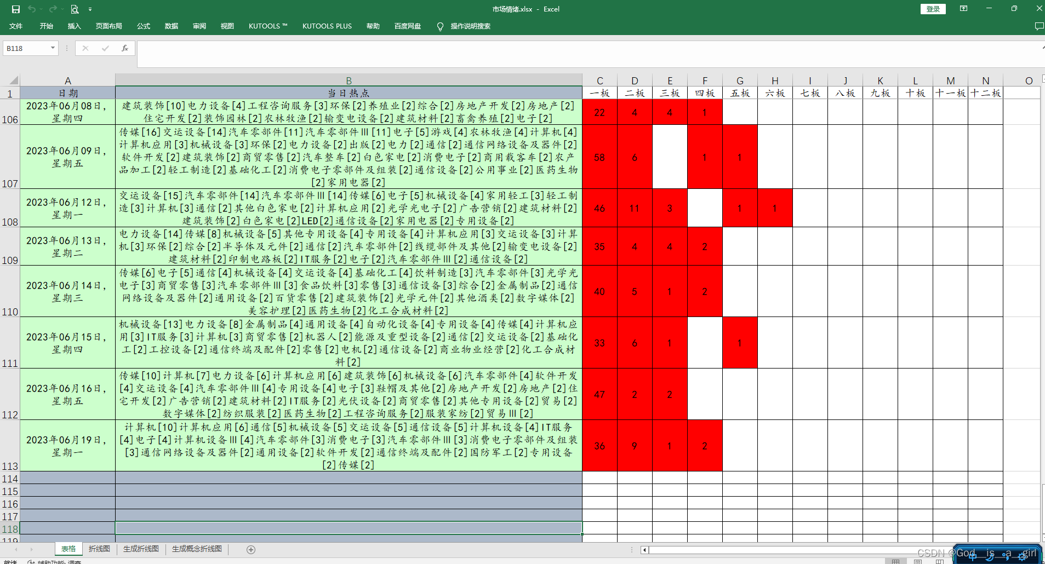Select column A header

tap(67, 80)
